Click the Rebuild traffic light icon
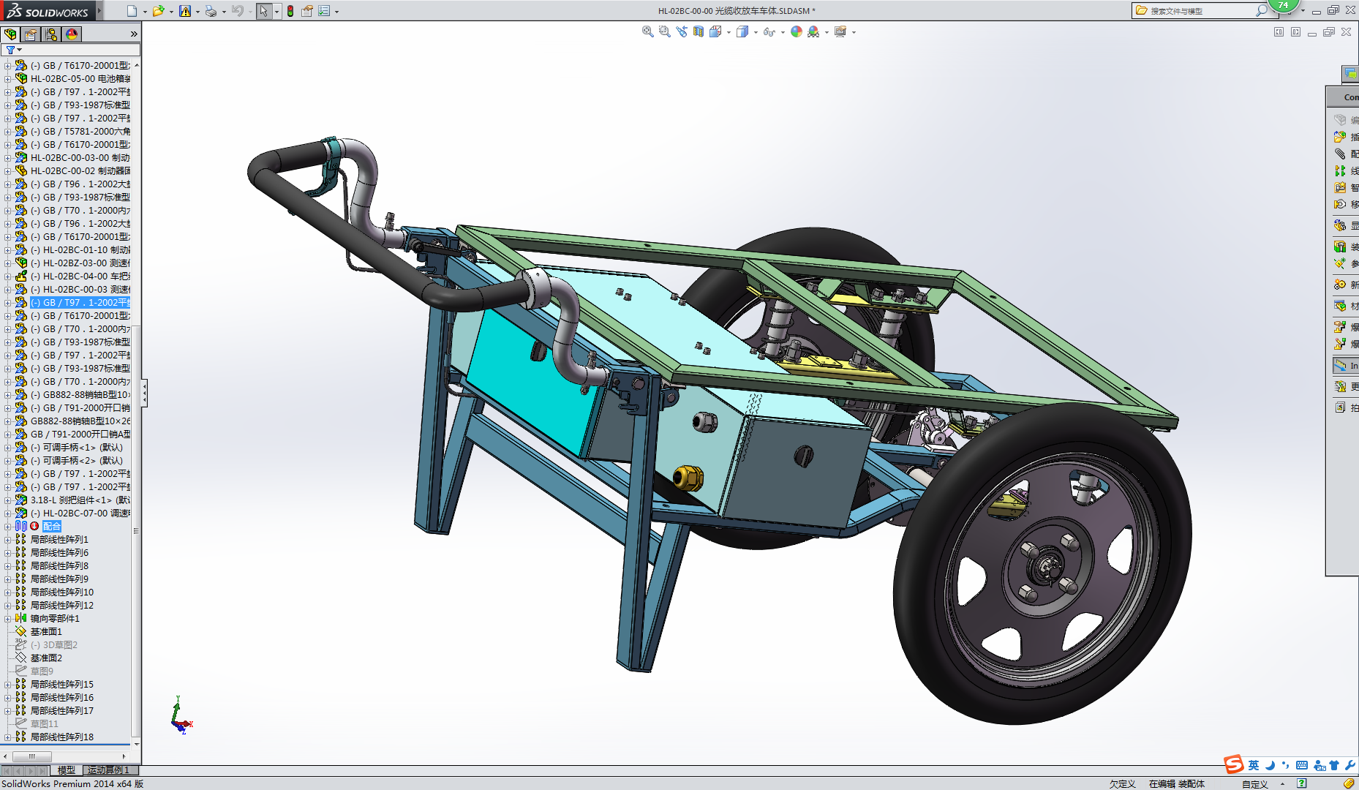This screenshot has height=790, width=1359. pyautogui.click(x=290, y=11)
